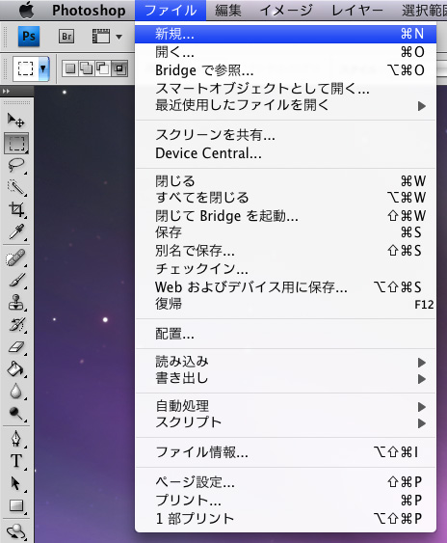Image resolution: width=447 pixels, height=543 pixels.
Task: Select the Rectangular Marquee tool
Action: [16, 143]
